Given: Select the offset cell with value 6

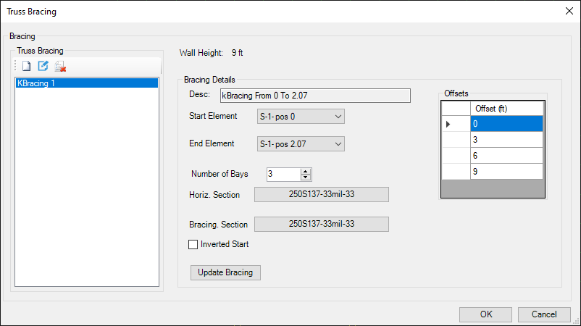Looking at the screenshot, I should (x=506, y=156).
